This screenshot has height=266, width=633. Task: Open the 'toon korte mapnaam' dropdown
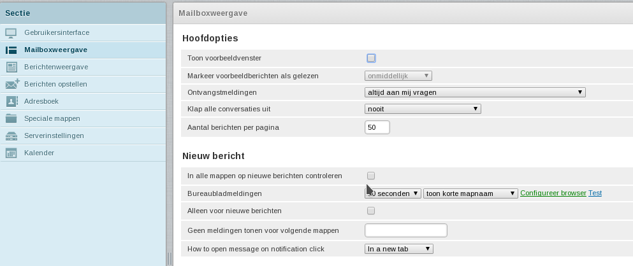click(x=470, y=193)
